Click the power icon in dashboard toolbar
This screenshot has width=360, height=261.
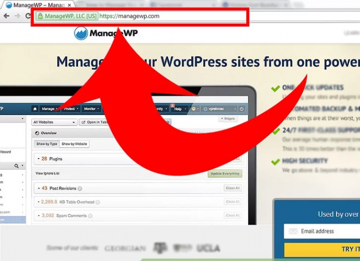click(x=242, y=109)
